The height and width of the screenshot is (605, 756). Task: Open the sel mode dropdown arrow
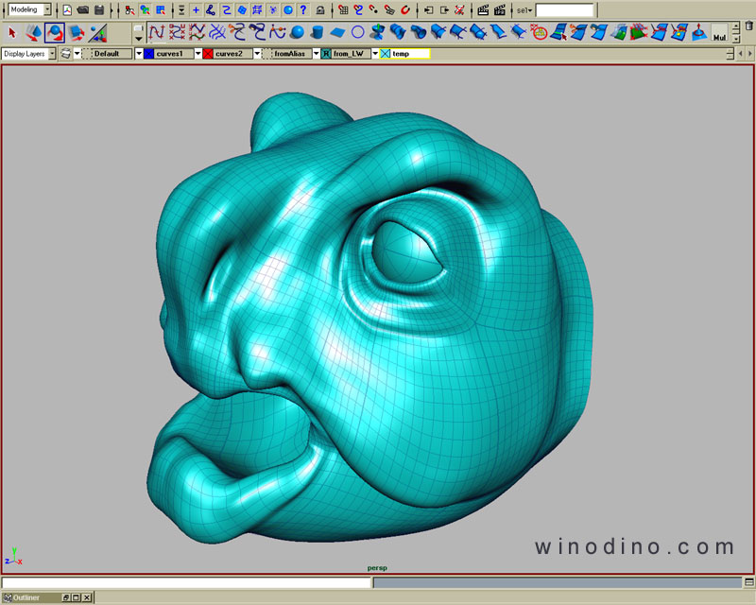tap(530, 9)
